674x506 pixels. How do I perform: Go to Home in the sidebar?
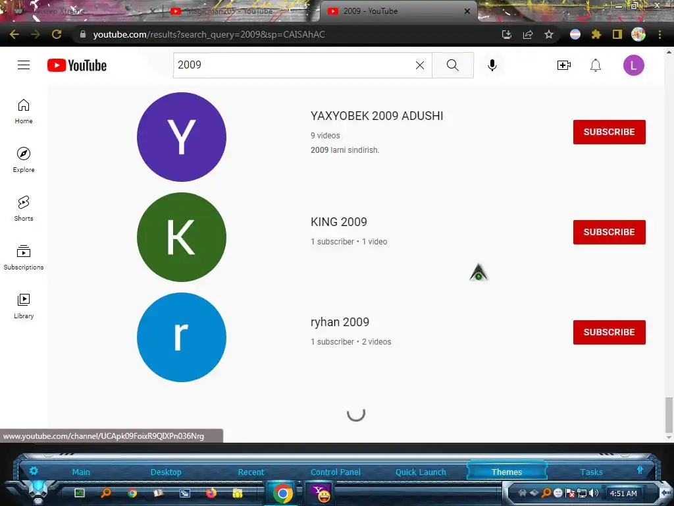(x=24, y=111)
